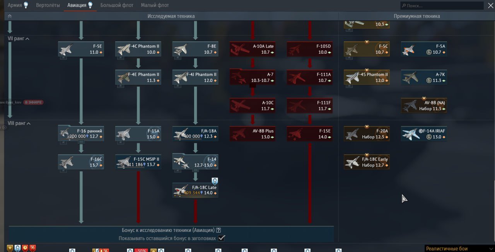
Task: Expand the F-14 group rated 12.7-13.0
Action: pyautogui.click(x=195, y=162)
